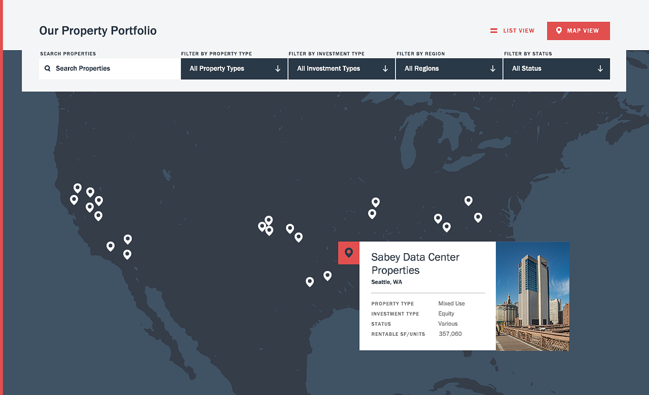The image size is (649, 395).
Task: Click the search magnifier icon
Action: 47,68
